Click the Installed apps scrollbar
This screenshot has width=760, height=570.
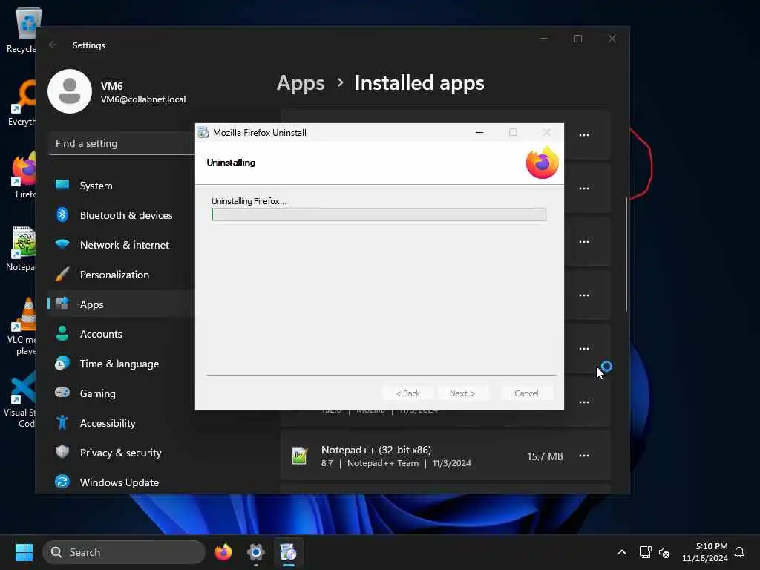tap(626, 255)
